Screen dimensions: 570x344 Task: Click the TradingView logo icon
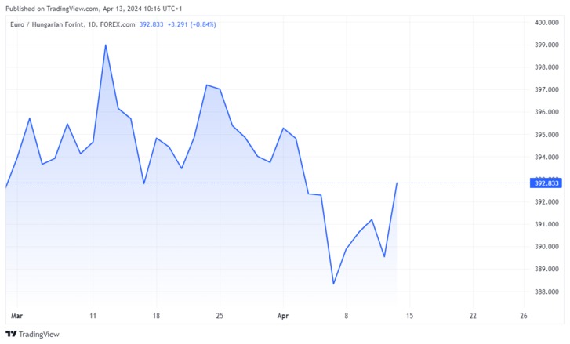point(11,334)
